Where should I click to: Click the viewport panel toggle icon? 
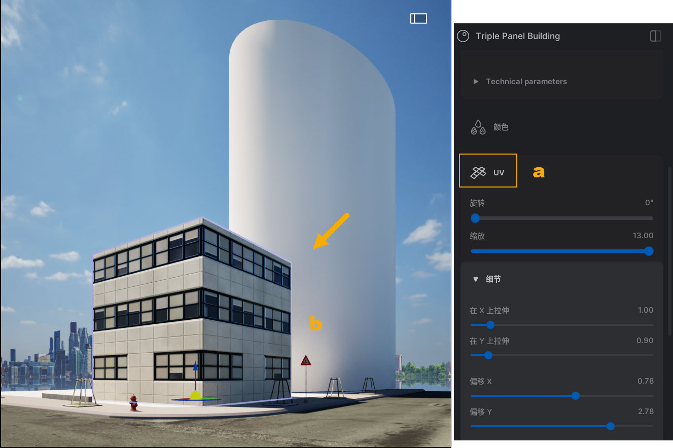tap(418, 19)
